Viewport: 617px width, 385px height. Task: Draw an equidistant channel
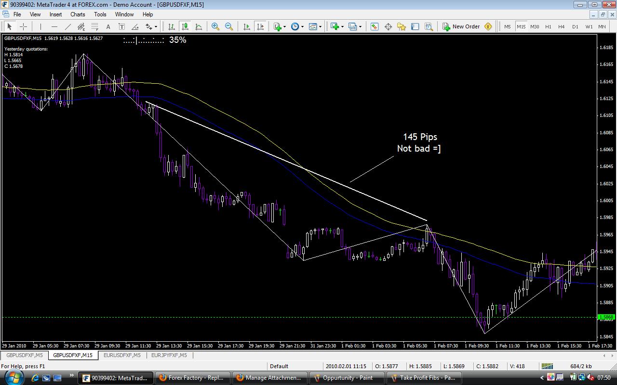click(x=81, y=26)
